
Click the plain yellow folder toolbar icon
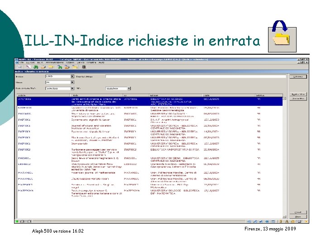51,67
